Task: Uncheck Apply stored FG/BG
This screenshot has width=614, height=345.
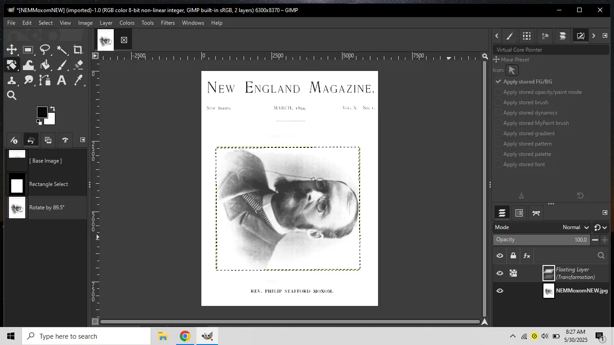Action: 498,81
